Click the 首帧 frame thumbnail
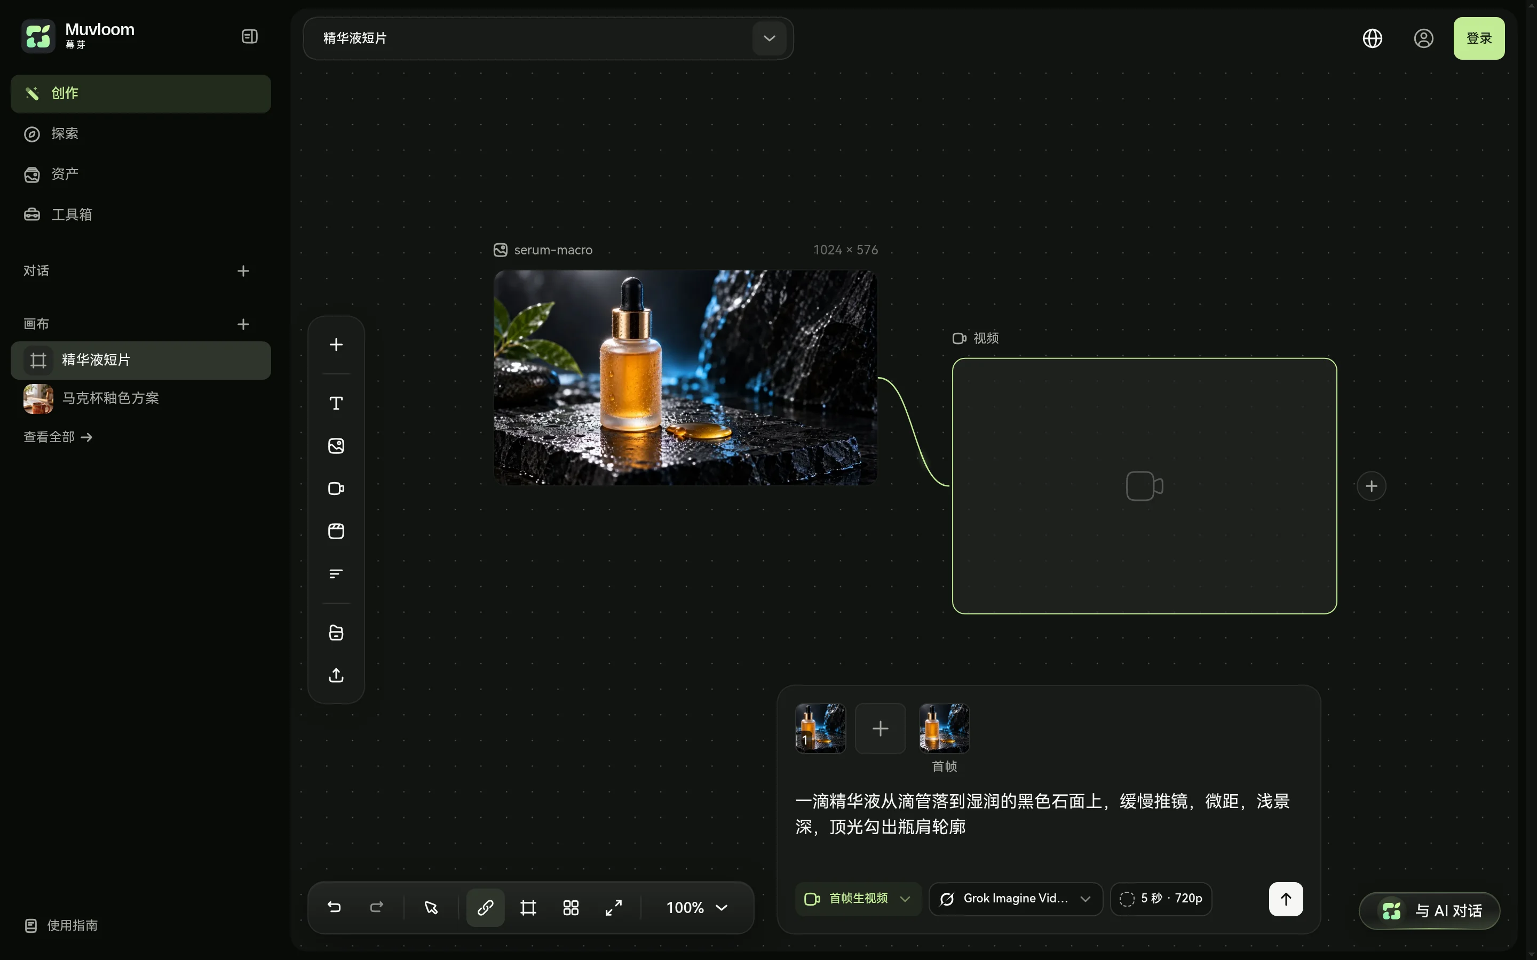 click(945, 728)
